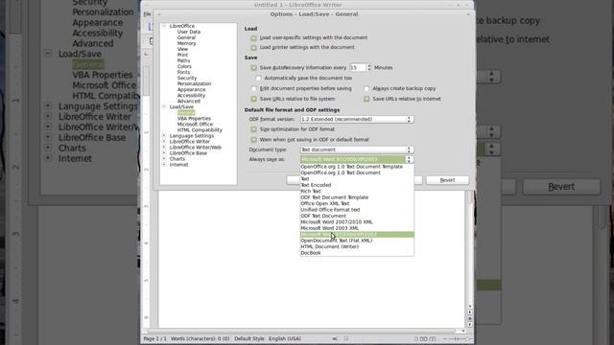The image size is (614, 345).
Task: Open the ODF format version dropdown
Action: pyautogui.click(x=357, y=119)
